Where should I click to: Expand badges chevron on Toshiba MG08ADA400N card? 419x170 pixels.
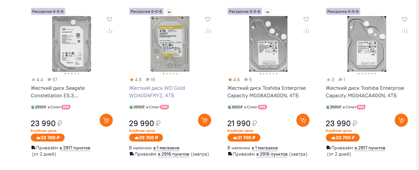coord(268,12)
